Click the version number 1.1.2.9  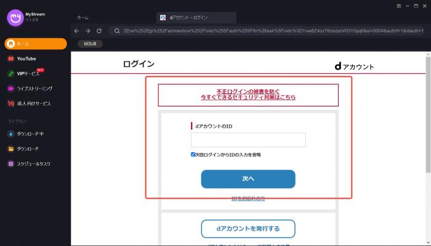tap(32, 20)
